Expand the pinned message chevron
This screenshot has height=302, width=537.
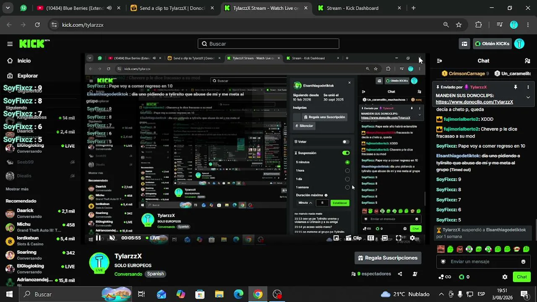[x=528, y=97]
